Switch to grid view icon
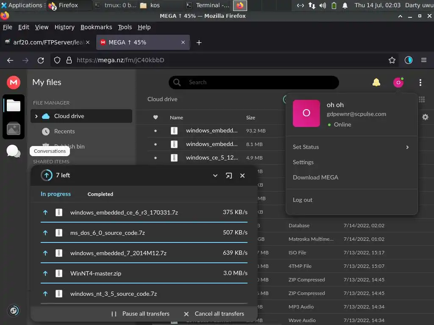 point(422,99)
